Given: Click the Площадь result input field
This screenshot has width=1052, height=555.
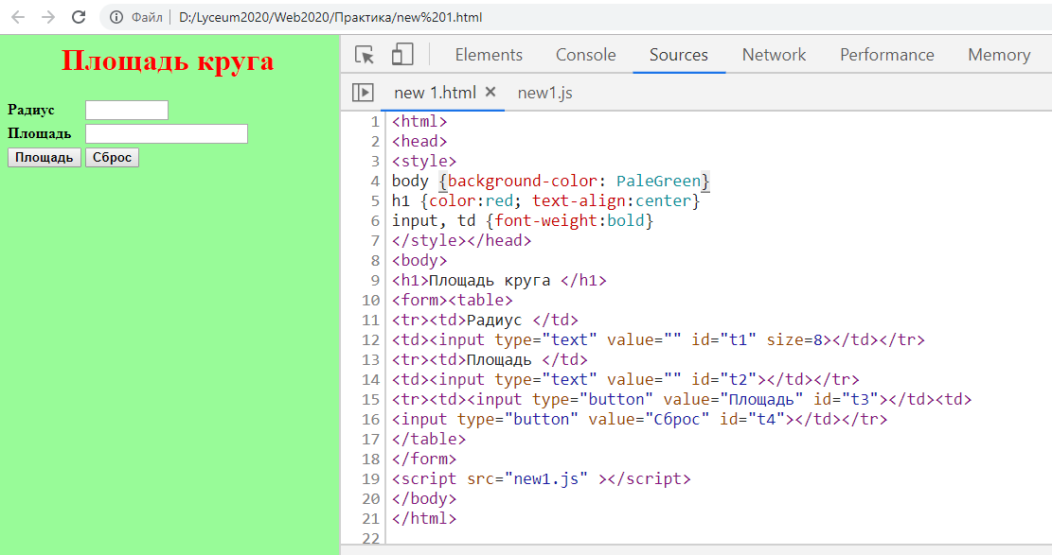Looking at the screenshot, I should pos(167,134).
